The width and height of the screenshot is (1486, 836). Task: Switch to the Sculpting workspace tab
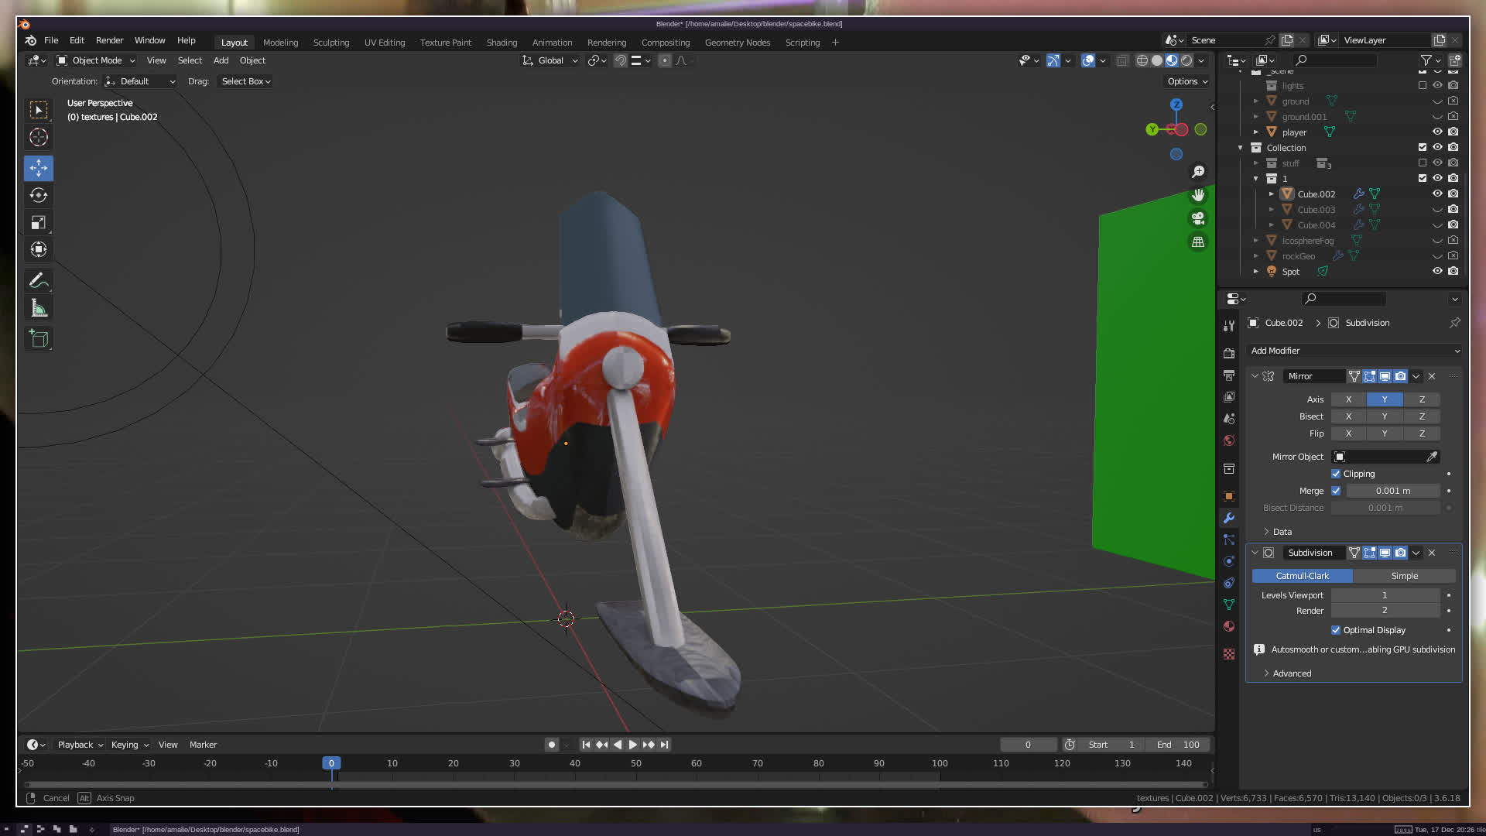click(330, 43)
